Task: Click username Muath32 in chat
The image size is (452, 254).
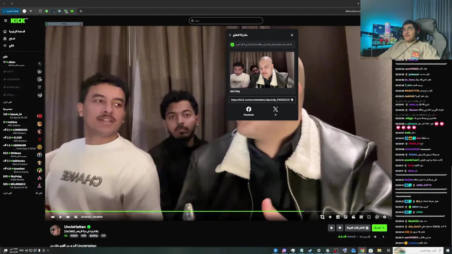Action: click(x=414, y=221)
